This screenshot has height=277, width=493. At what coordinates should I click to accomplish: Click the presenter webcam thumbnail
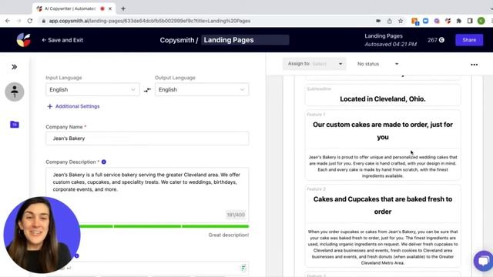(x=42, y=235)
